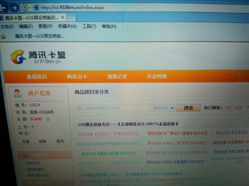Click the 级别 vip经销商 text
The height and width of the screenshot is (186, 249).
(x=35, y=112)
